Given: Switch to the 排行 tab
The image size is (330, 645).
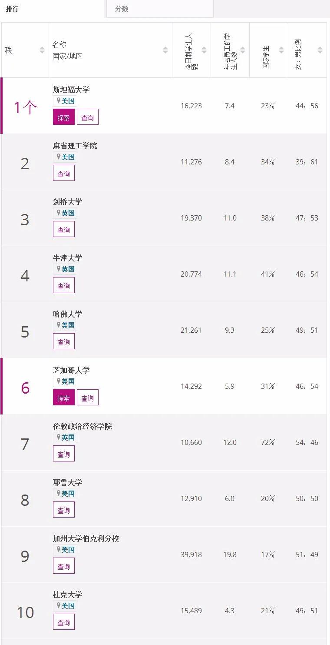Looking at the screenshot, I should [12, 9].
